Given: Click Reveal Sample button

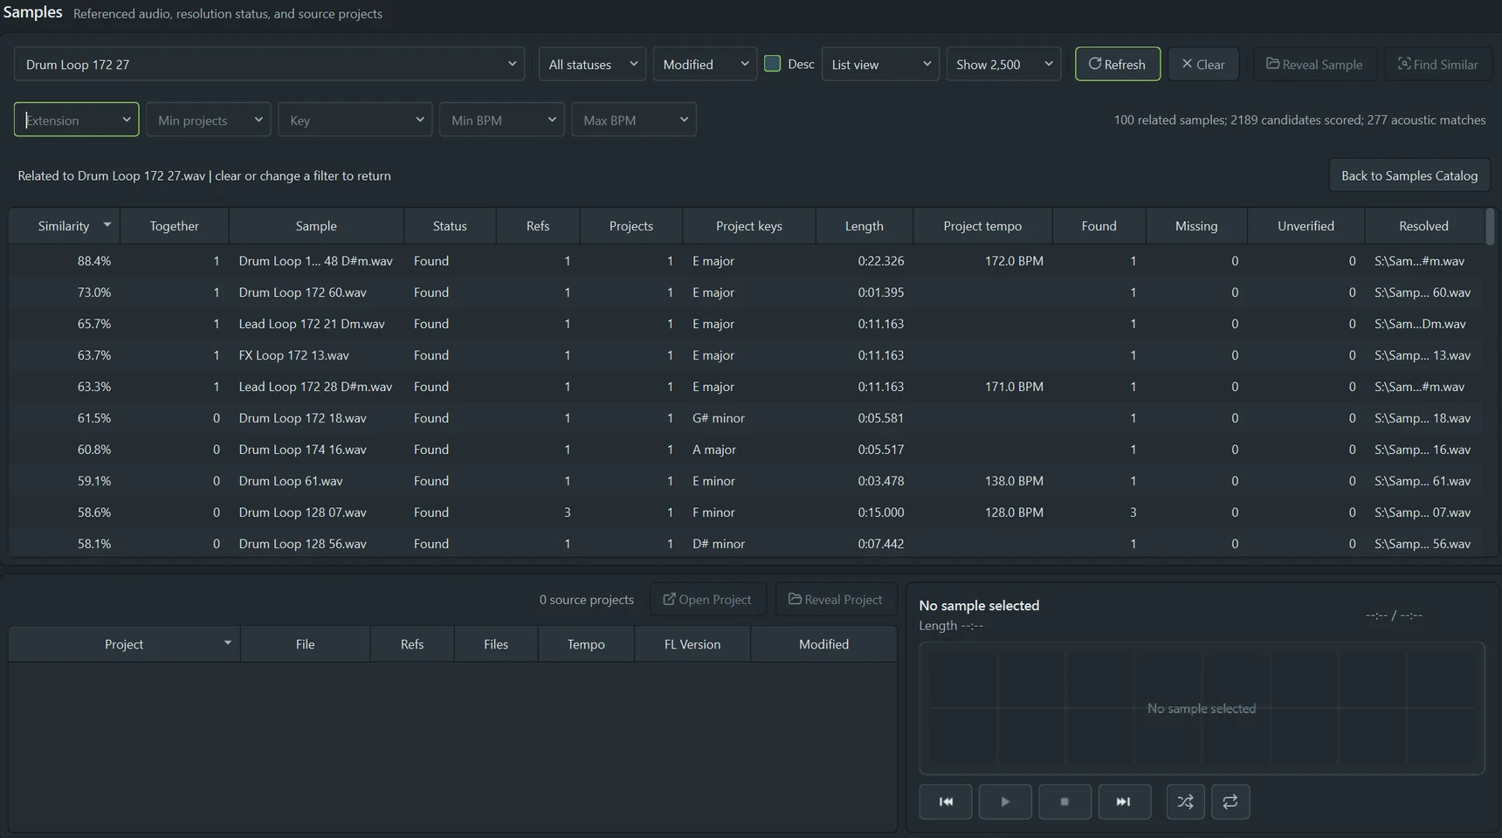Looking at the screenshot, I should coord(1315,64).
